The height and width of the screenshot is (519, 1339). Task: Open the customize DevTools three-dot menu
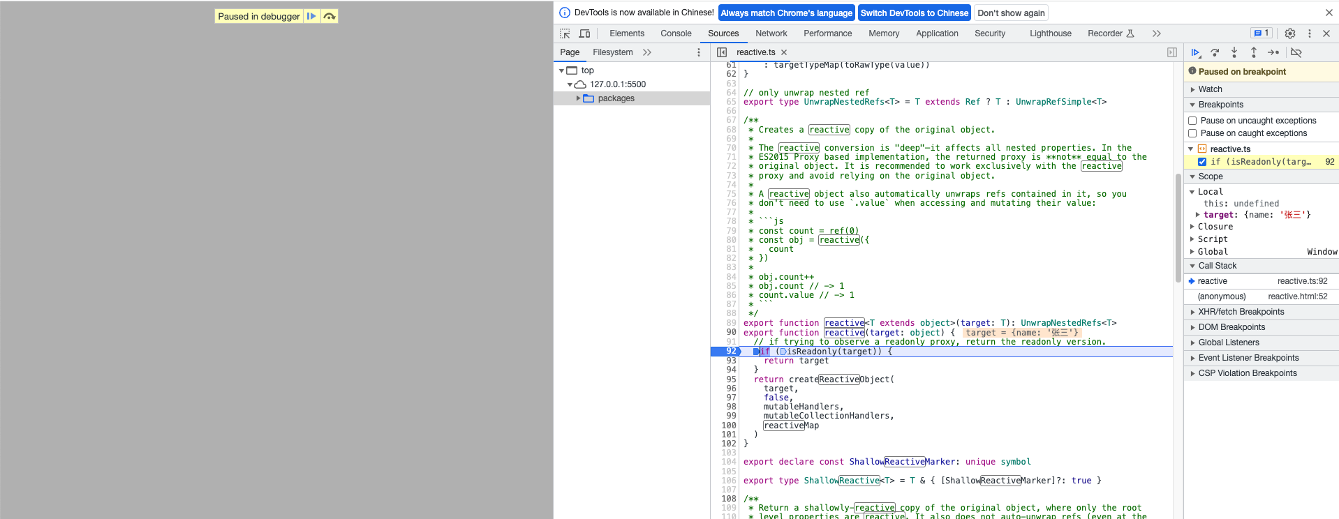[1310, 33]
